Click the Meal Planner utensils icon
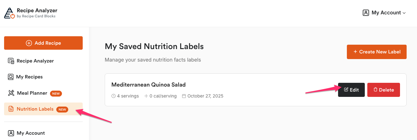 click(x=11, y=93)
